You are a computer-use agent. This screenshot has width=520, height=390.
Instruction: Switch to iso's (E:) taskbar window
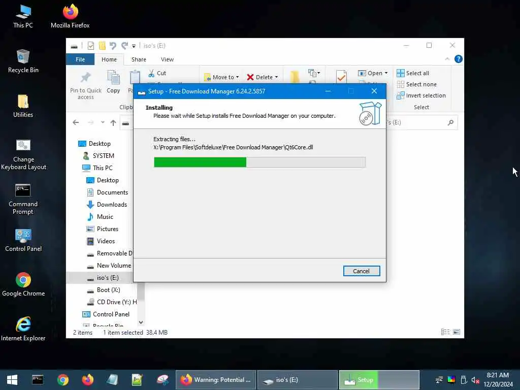[298, 380]
